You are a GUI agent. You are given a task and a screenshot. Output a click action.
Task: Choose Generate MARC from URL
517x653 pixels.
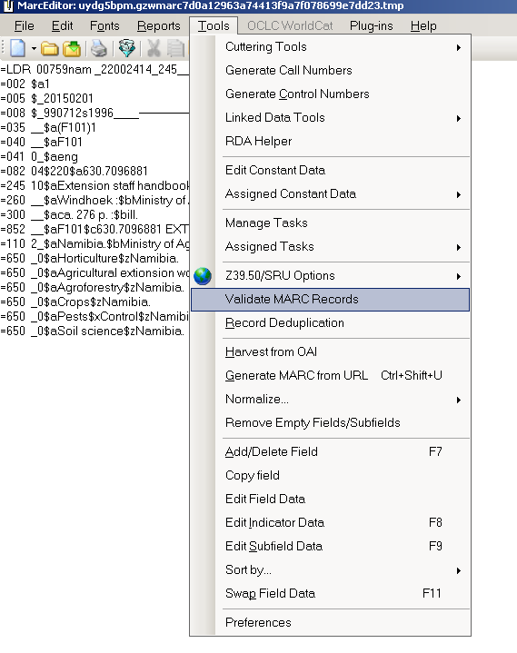click(330, 376)
